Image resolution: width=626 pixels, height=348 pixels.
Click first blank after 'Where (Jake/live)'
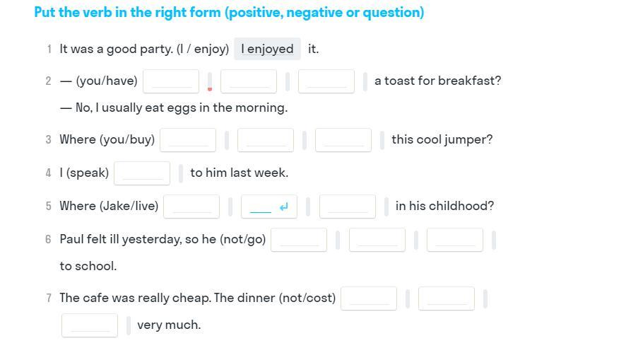(191, 207)
